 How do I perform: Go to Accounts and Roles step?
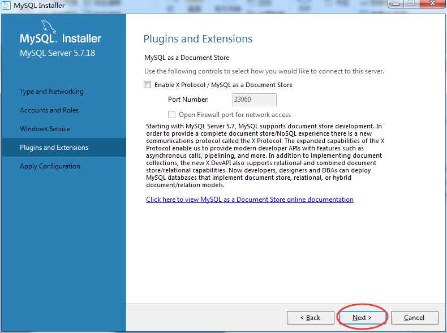point(49,110)
